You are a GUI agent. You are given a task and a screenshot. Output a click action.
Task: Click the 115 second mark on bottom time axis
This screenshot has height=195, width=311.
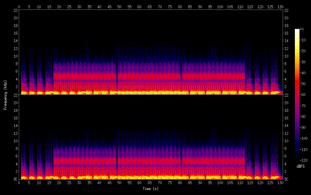(x=250, y=183)
